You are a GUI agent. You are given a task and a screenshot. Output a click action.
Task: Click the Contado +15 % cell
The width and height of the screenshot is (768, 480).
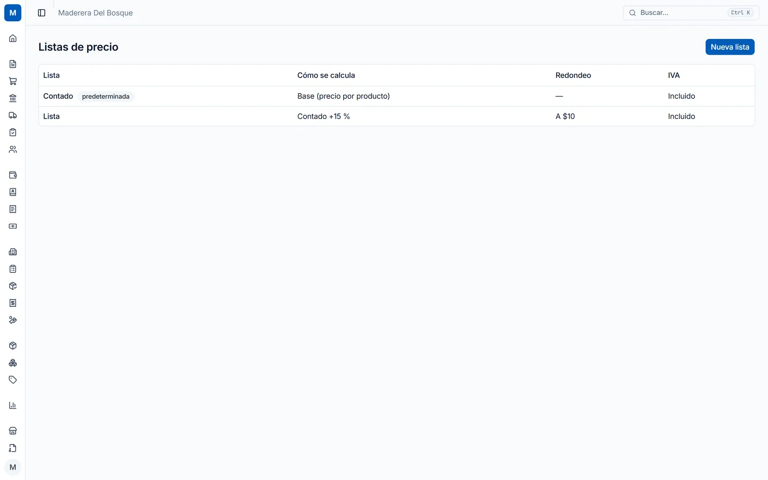point(324,116)
